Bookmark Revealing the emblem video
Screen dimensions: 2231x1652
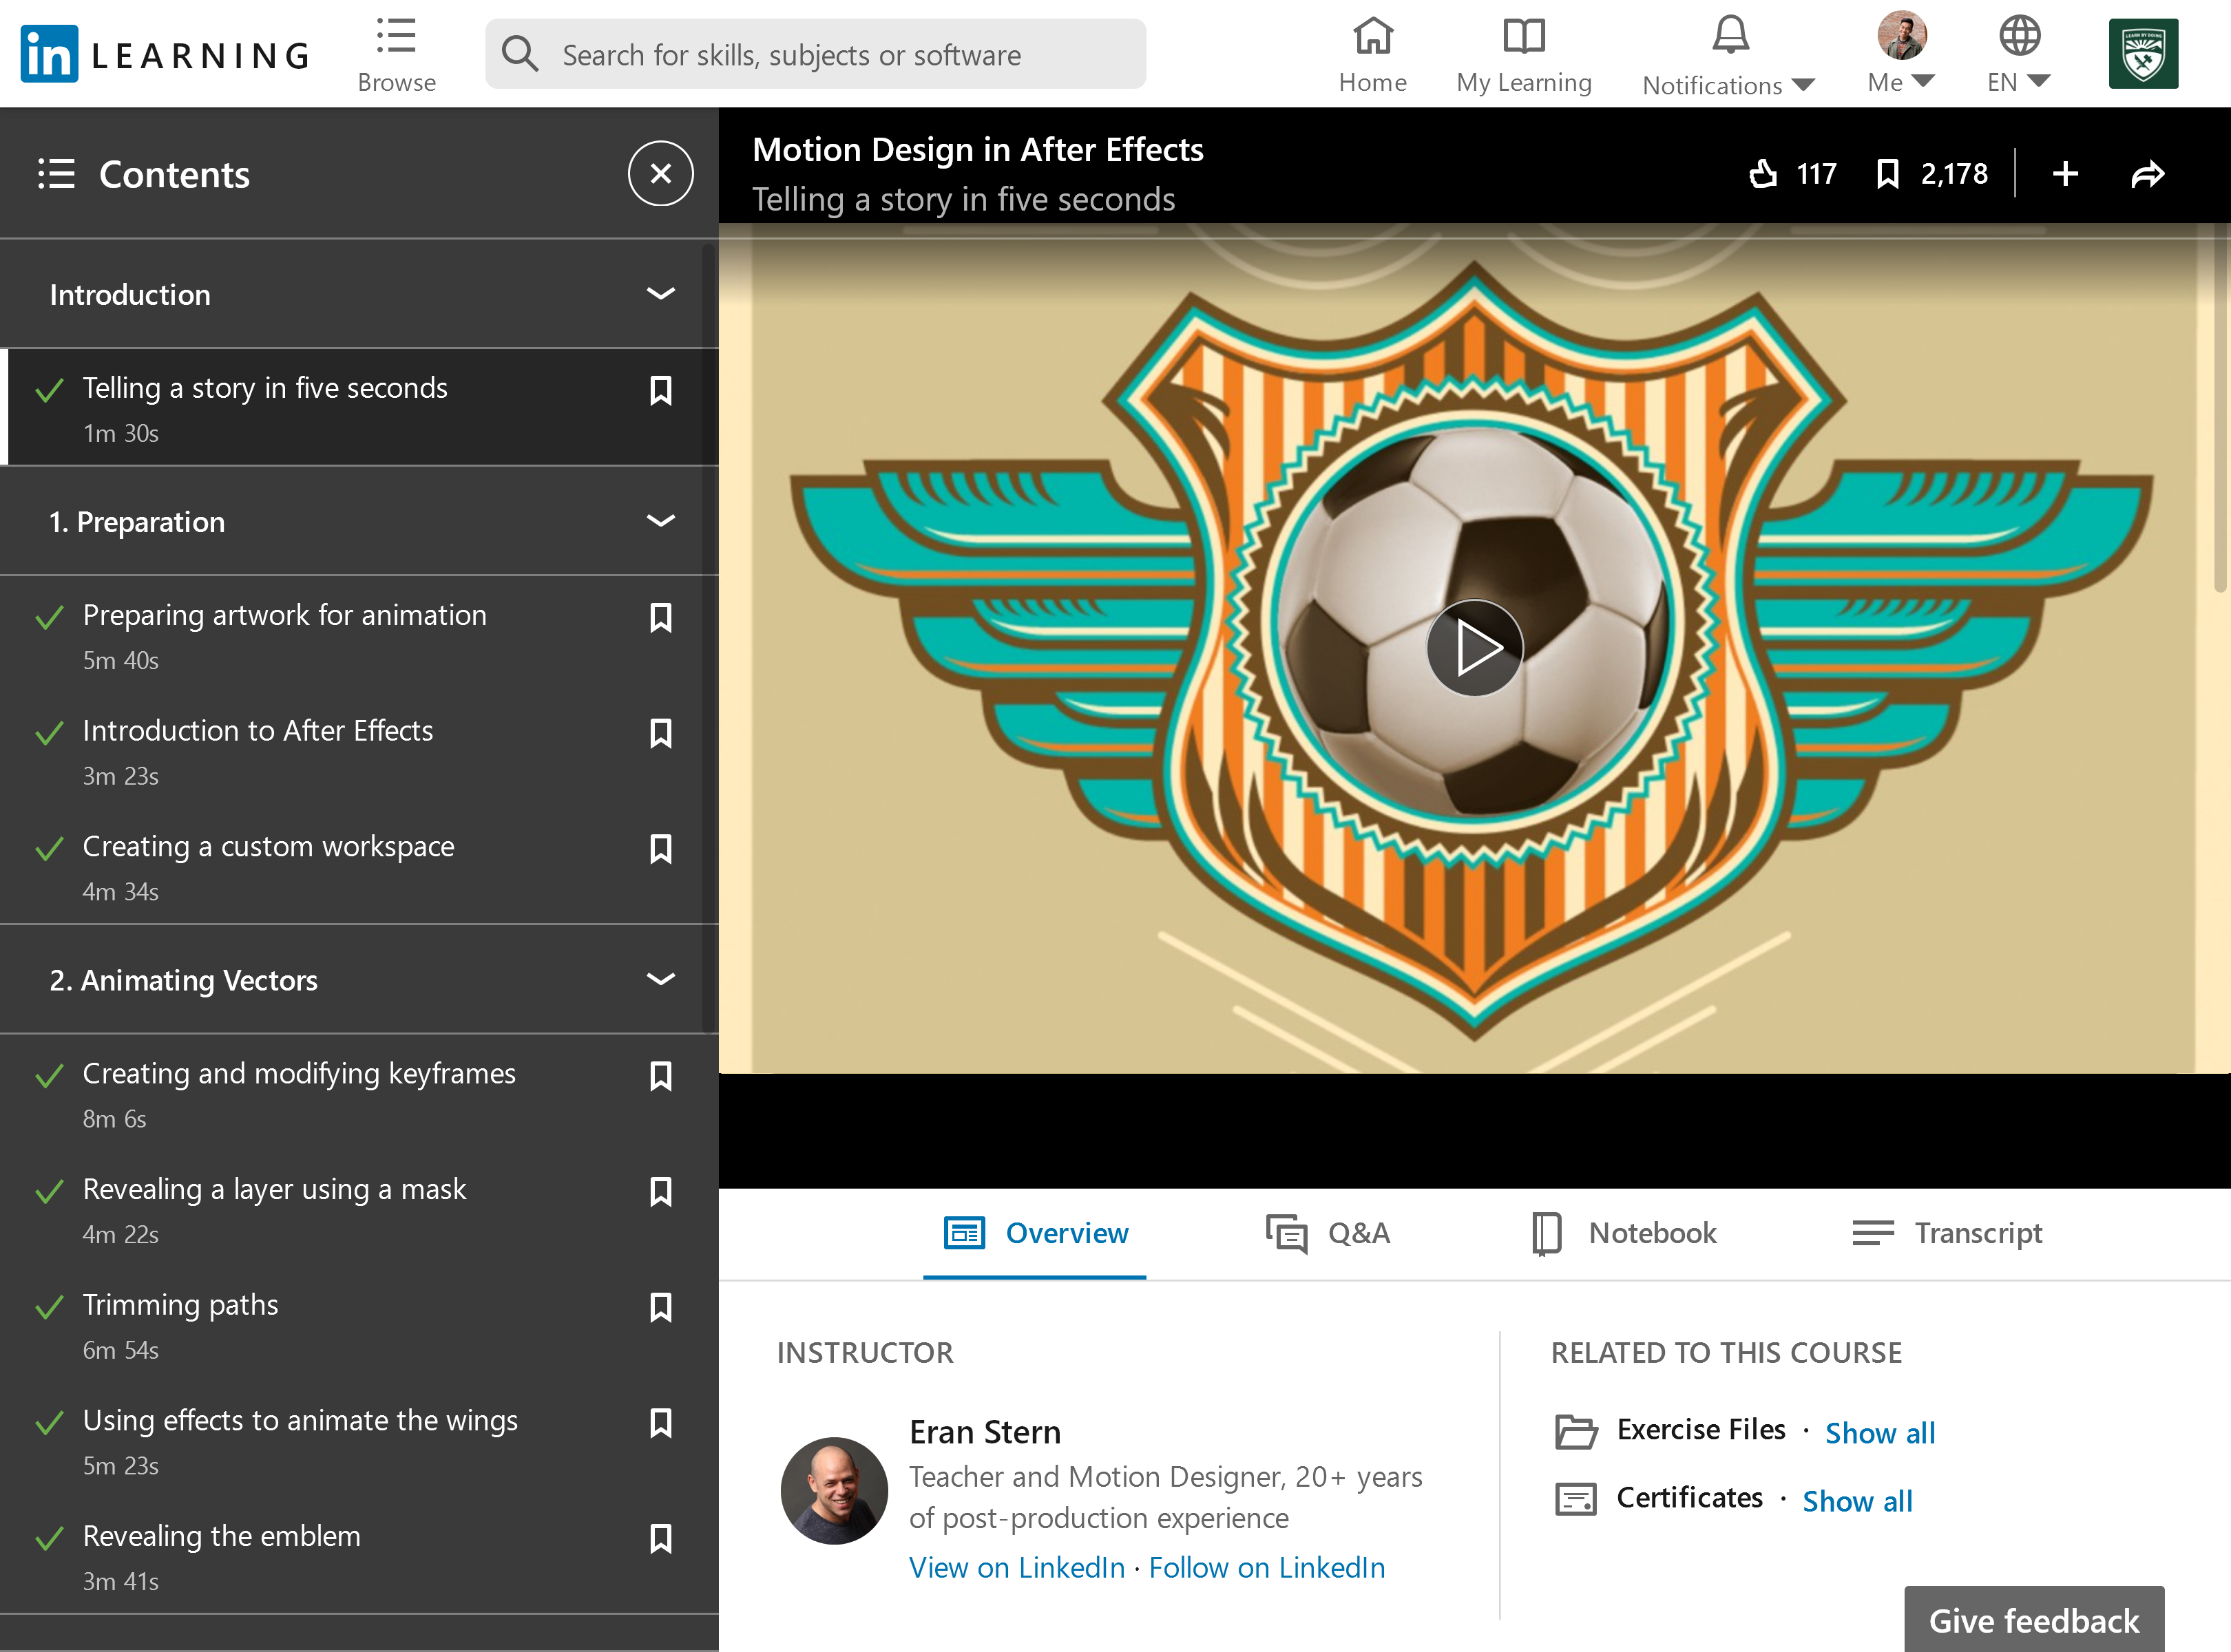tap(660, 1539)
